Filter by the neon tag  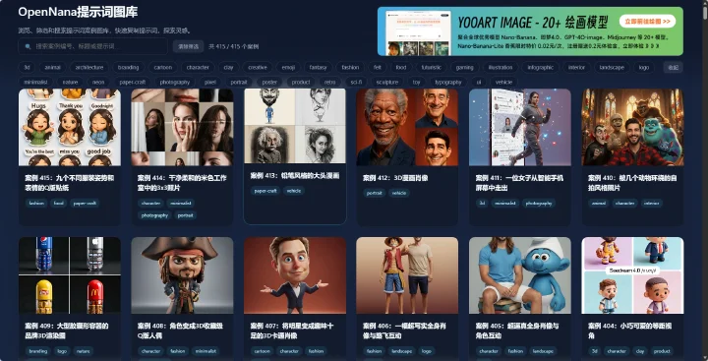tap(98, 83)
